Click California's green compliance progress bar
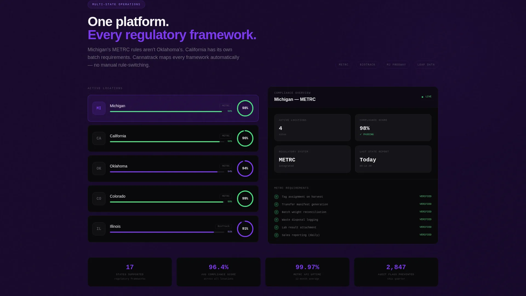The width and height of the screenshot is (526, 296). [167, 142]
